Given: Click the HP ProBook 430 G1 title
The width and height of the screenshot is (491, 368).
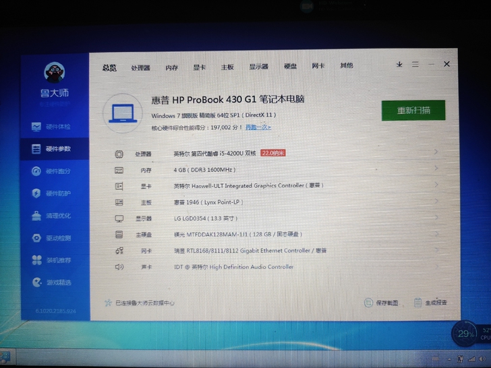Looking at the screenshot, I should tap(228, 100).
